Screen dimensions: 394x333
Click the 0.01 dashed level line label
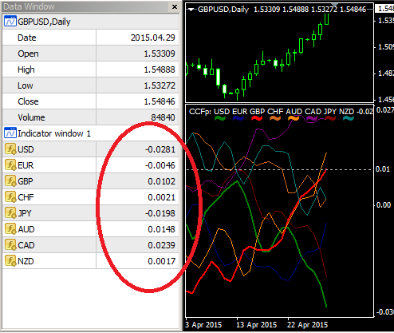pos(383,169)
